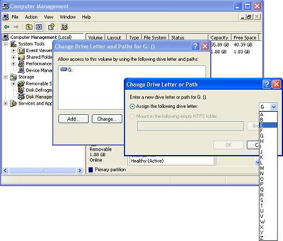Image resolution: width=283 pixels, height=241 pixels.
Task: Choose letter F in dropdown list
Action: point(269,131)
